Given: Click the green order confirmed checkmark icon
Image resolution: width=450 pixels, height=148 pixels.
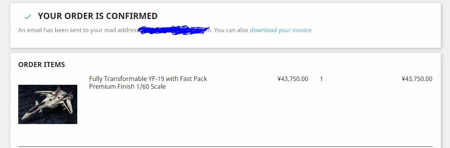Looking at the screenshot, I should point(28,17).
